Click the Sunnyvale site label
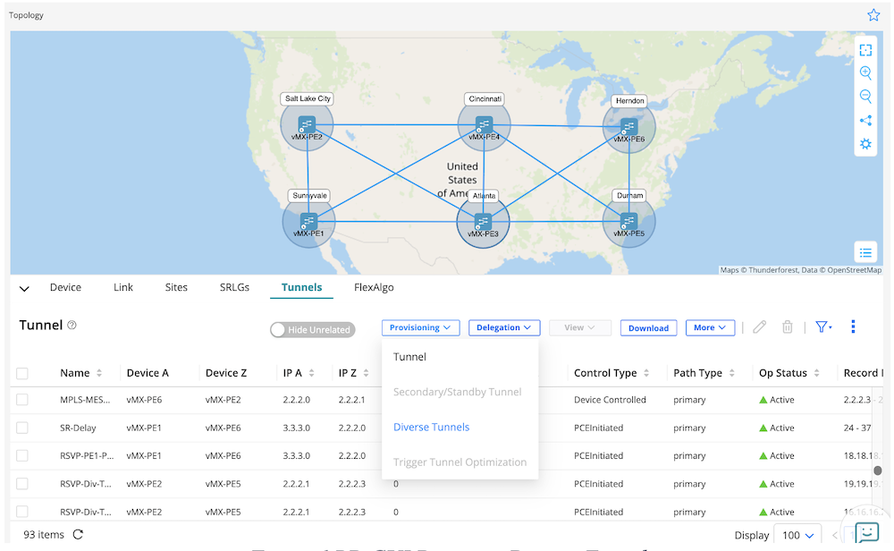This screenshot has width=894, height=551. (309, 196)
